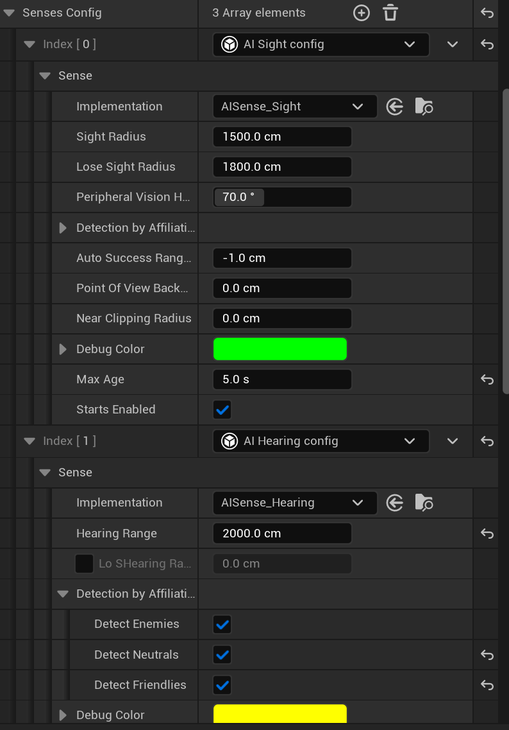Click the Near Clipping Radius field
This screenshot has height=730, width=509.
(x=282, y=318)
